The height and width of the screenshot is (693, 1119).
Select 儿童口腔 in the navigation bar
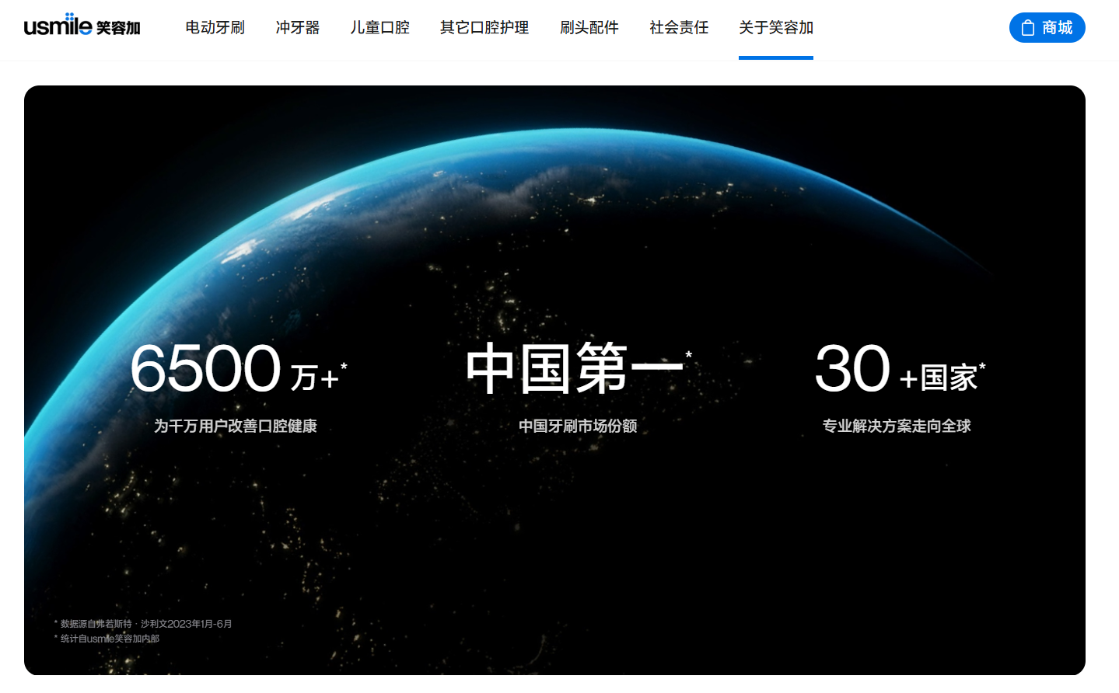point(379,28)
